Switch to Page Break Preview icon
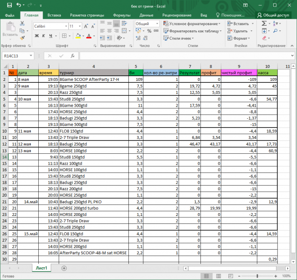Viewport: 297px width, 280px height. pos(231,276)
